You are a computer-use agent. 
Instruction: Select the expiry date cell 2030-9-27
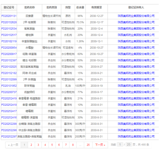pyautogui.click(x=97, y=67)
